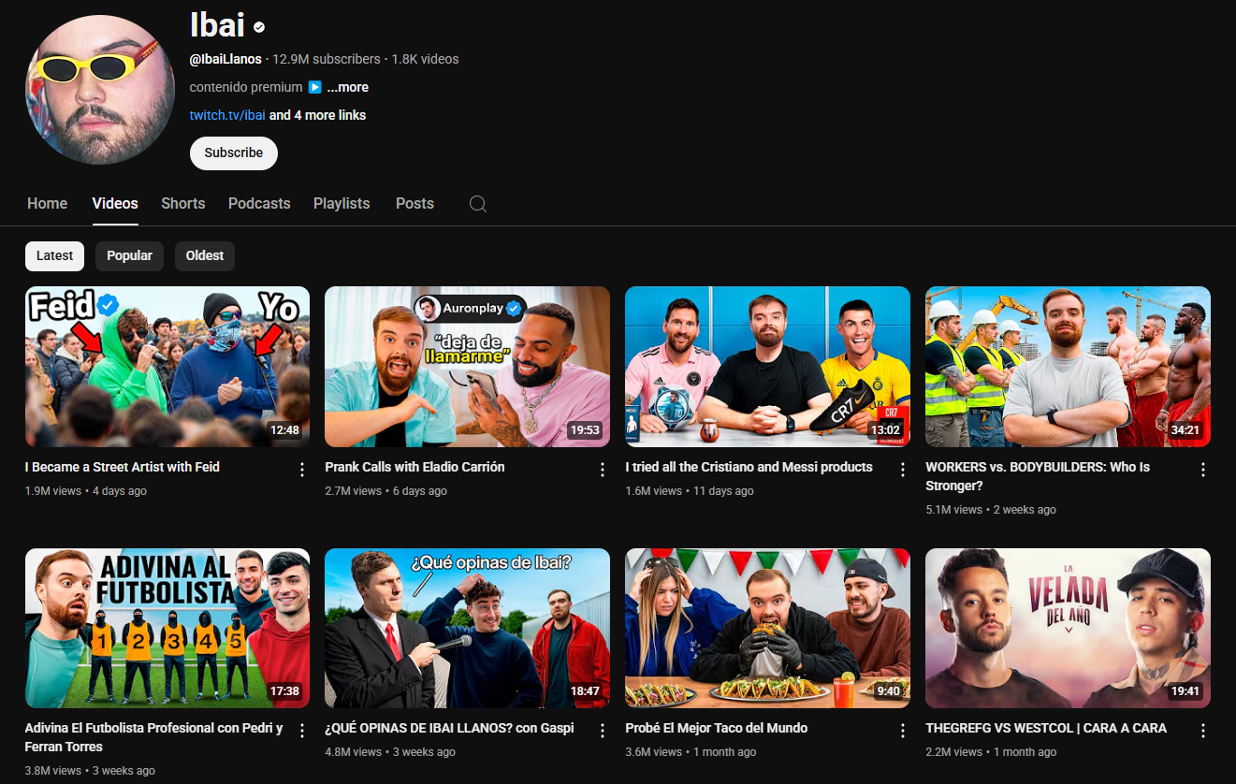1236x784 pixels.
Task: Play the La Velada del Año thumbnail
Action: (1068, 628)
